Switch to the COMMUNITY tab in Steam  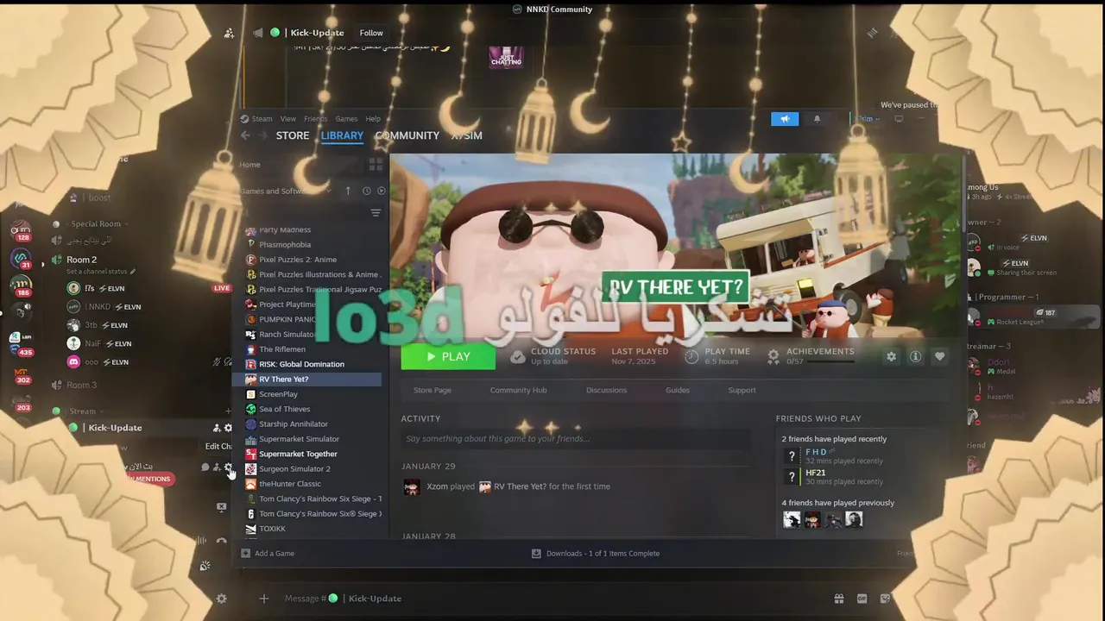click(x=407, y=135)
